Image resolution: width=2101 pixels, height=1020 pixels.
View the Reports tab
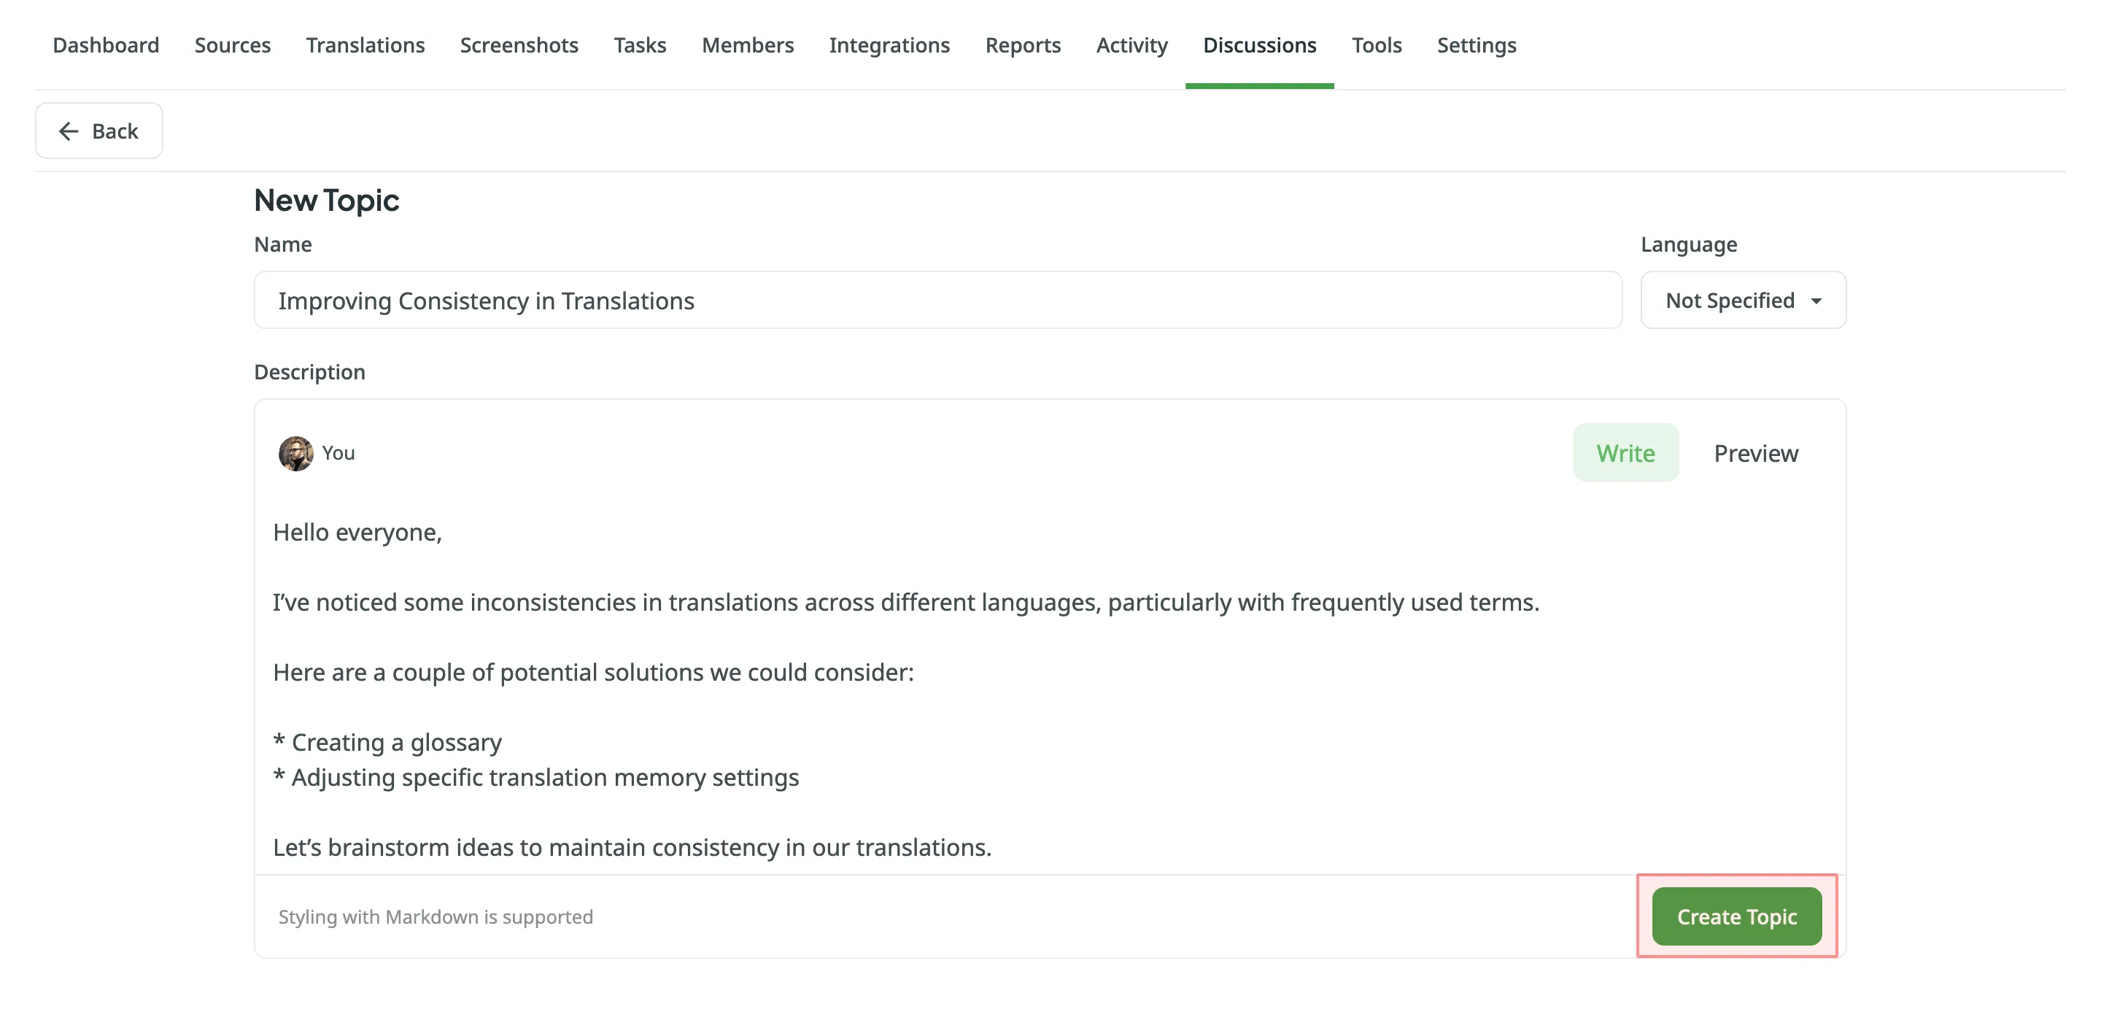pos(1022,45)
